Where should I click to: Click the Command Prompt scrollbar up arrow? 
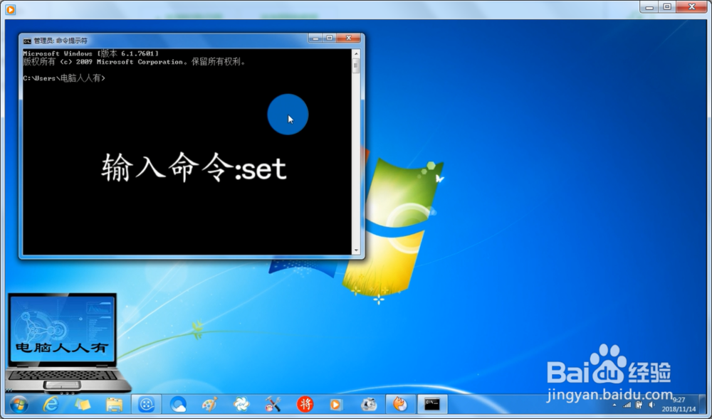[356, 53]
